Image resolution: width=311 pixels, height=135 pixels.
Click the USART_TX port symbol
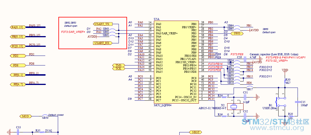click(x=102, y=24)
